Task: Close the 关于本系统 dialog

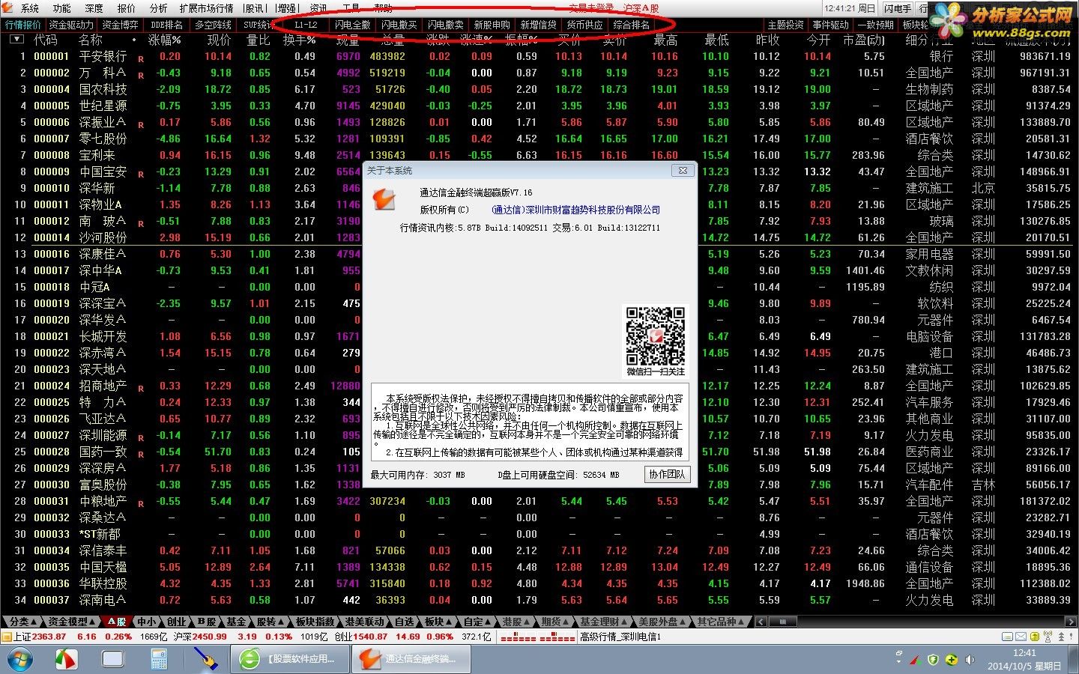Action: click(x=683, y=170)
